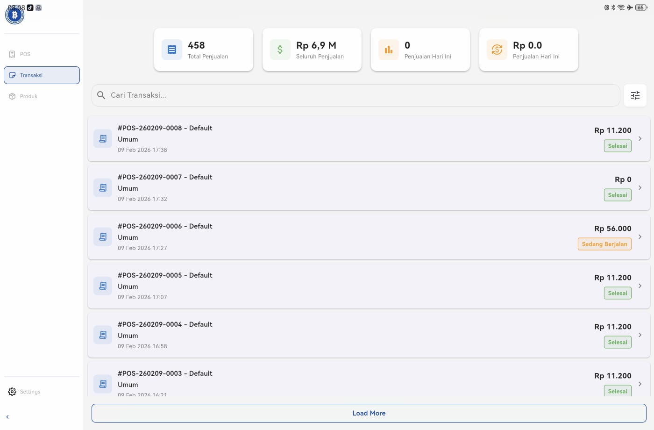Expand transaction #POS-260209-0006 details
654x430 pixels.
pos(640,236)
